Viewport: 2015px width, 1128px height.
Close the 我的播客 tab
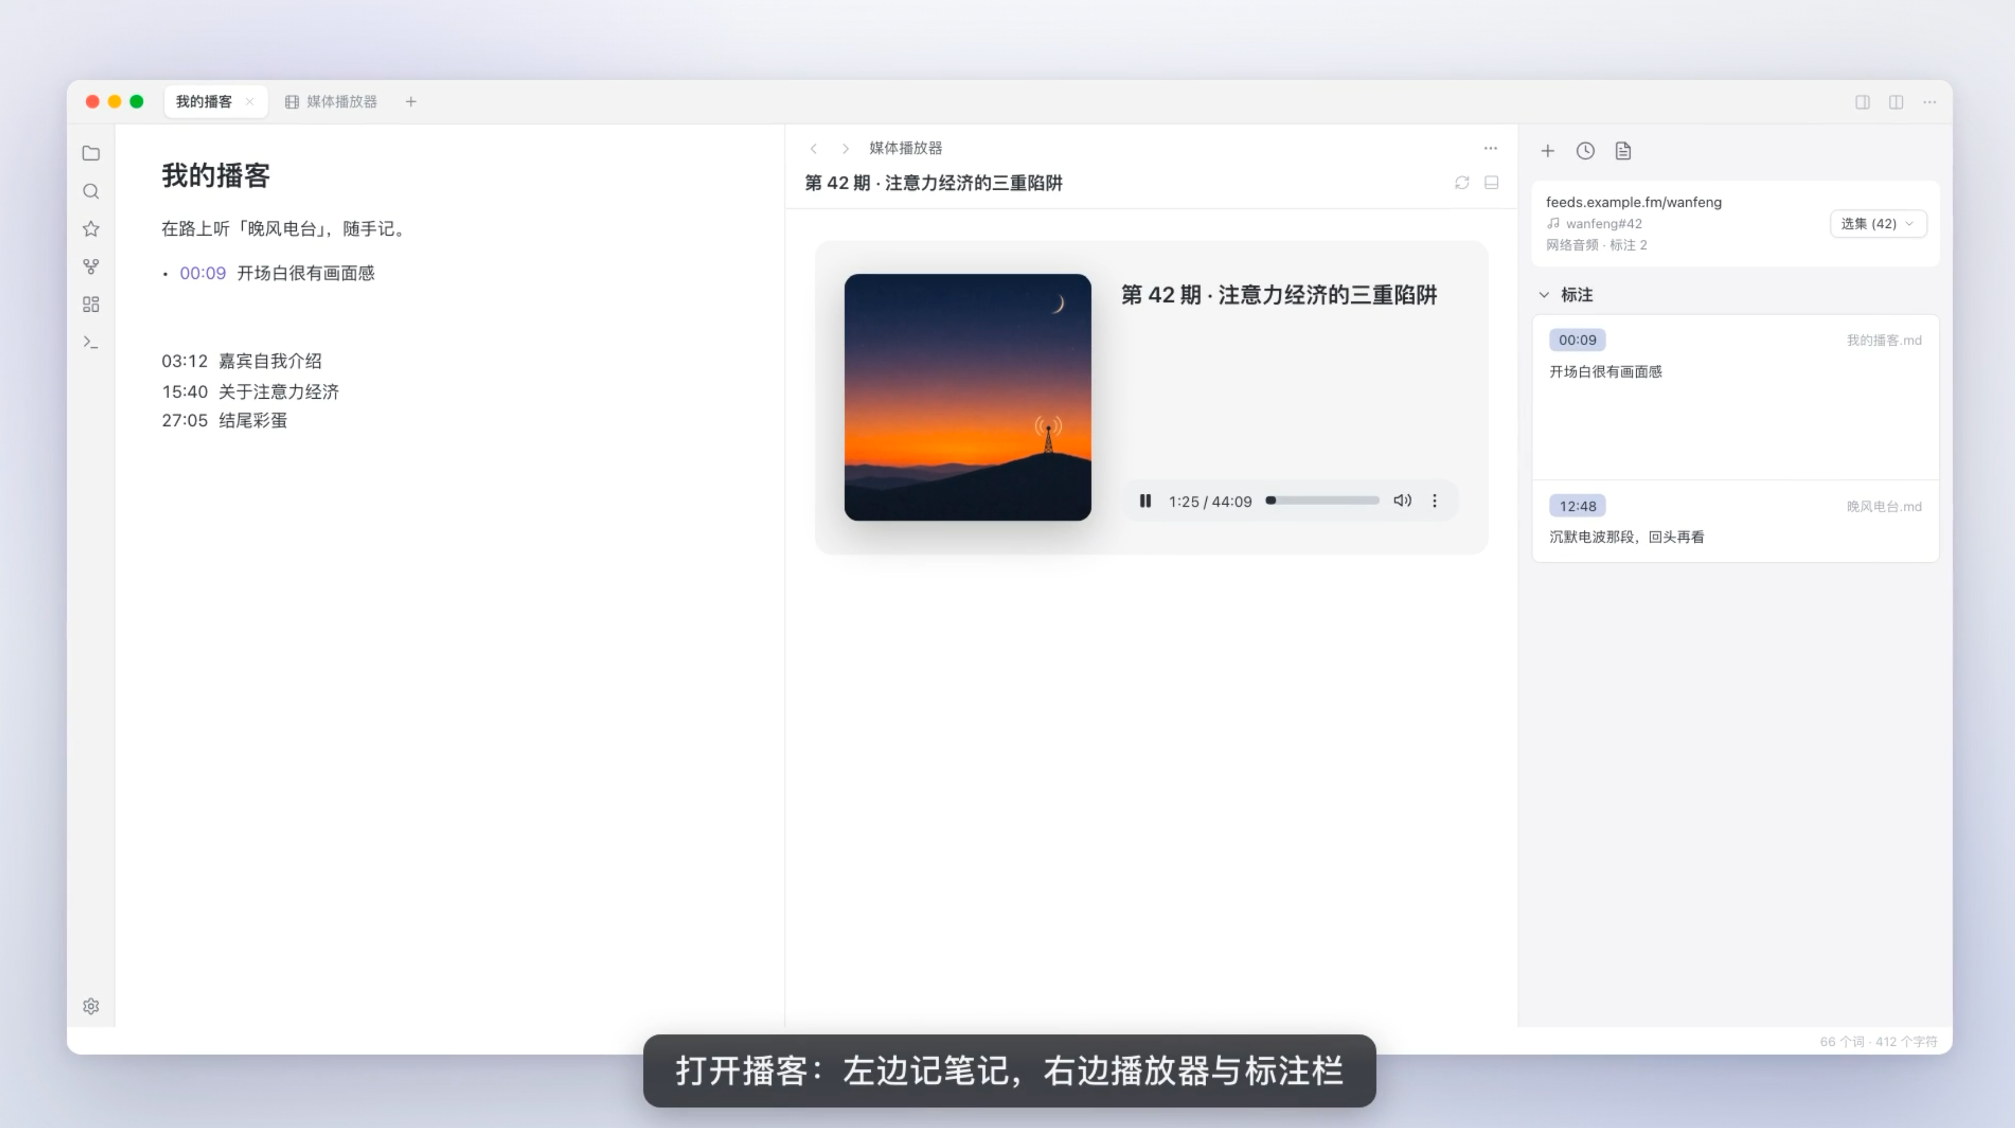pyautogui.click(x=250, y=102)
